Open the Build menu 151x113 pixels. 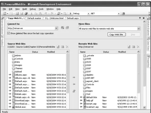[x=24, y=9]
